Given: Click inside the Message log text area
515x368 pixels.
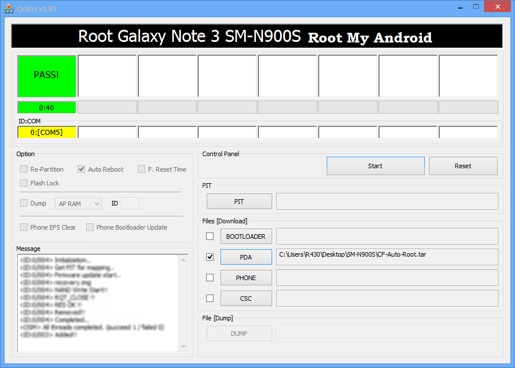Looking at the screenshot, I should pyautogui.click(x=98, y=303).
